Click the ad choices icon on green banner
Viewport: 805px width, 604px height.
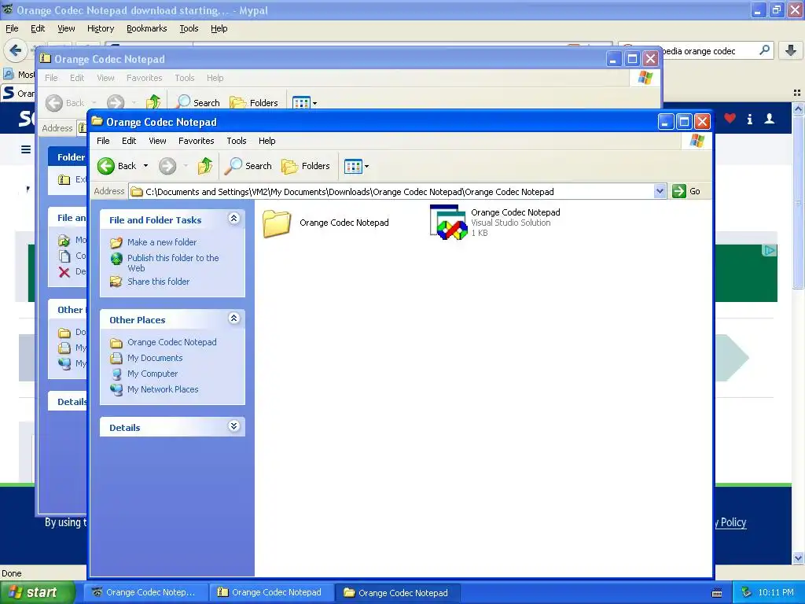(x=769, y=250)
